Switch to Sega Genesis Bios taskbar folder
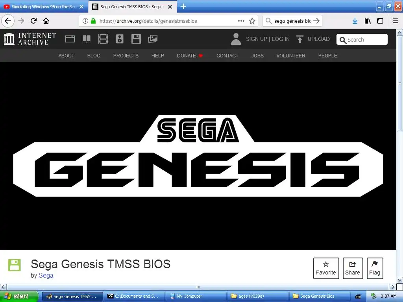 click(x=320, y=296)
